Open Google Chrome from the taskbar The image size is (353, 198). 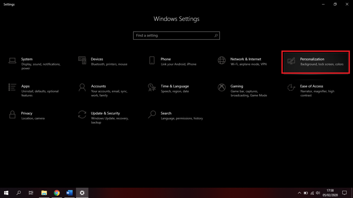(x=57, y=193)
